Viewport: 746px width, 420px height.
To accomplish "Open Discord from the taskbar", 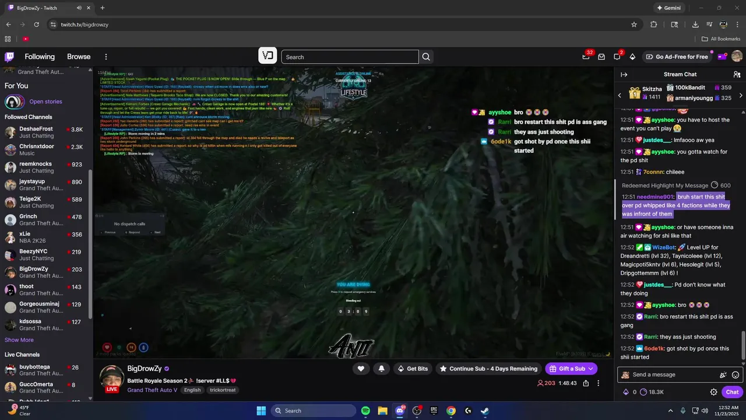I will click(400, 411).
